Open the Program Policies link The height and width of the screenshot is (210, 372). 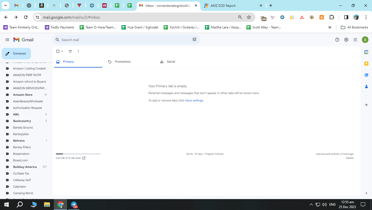click(x=214, y=154)
